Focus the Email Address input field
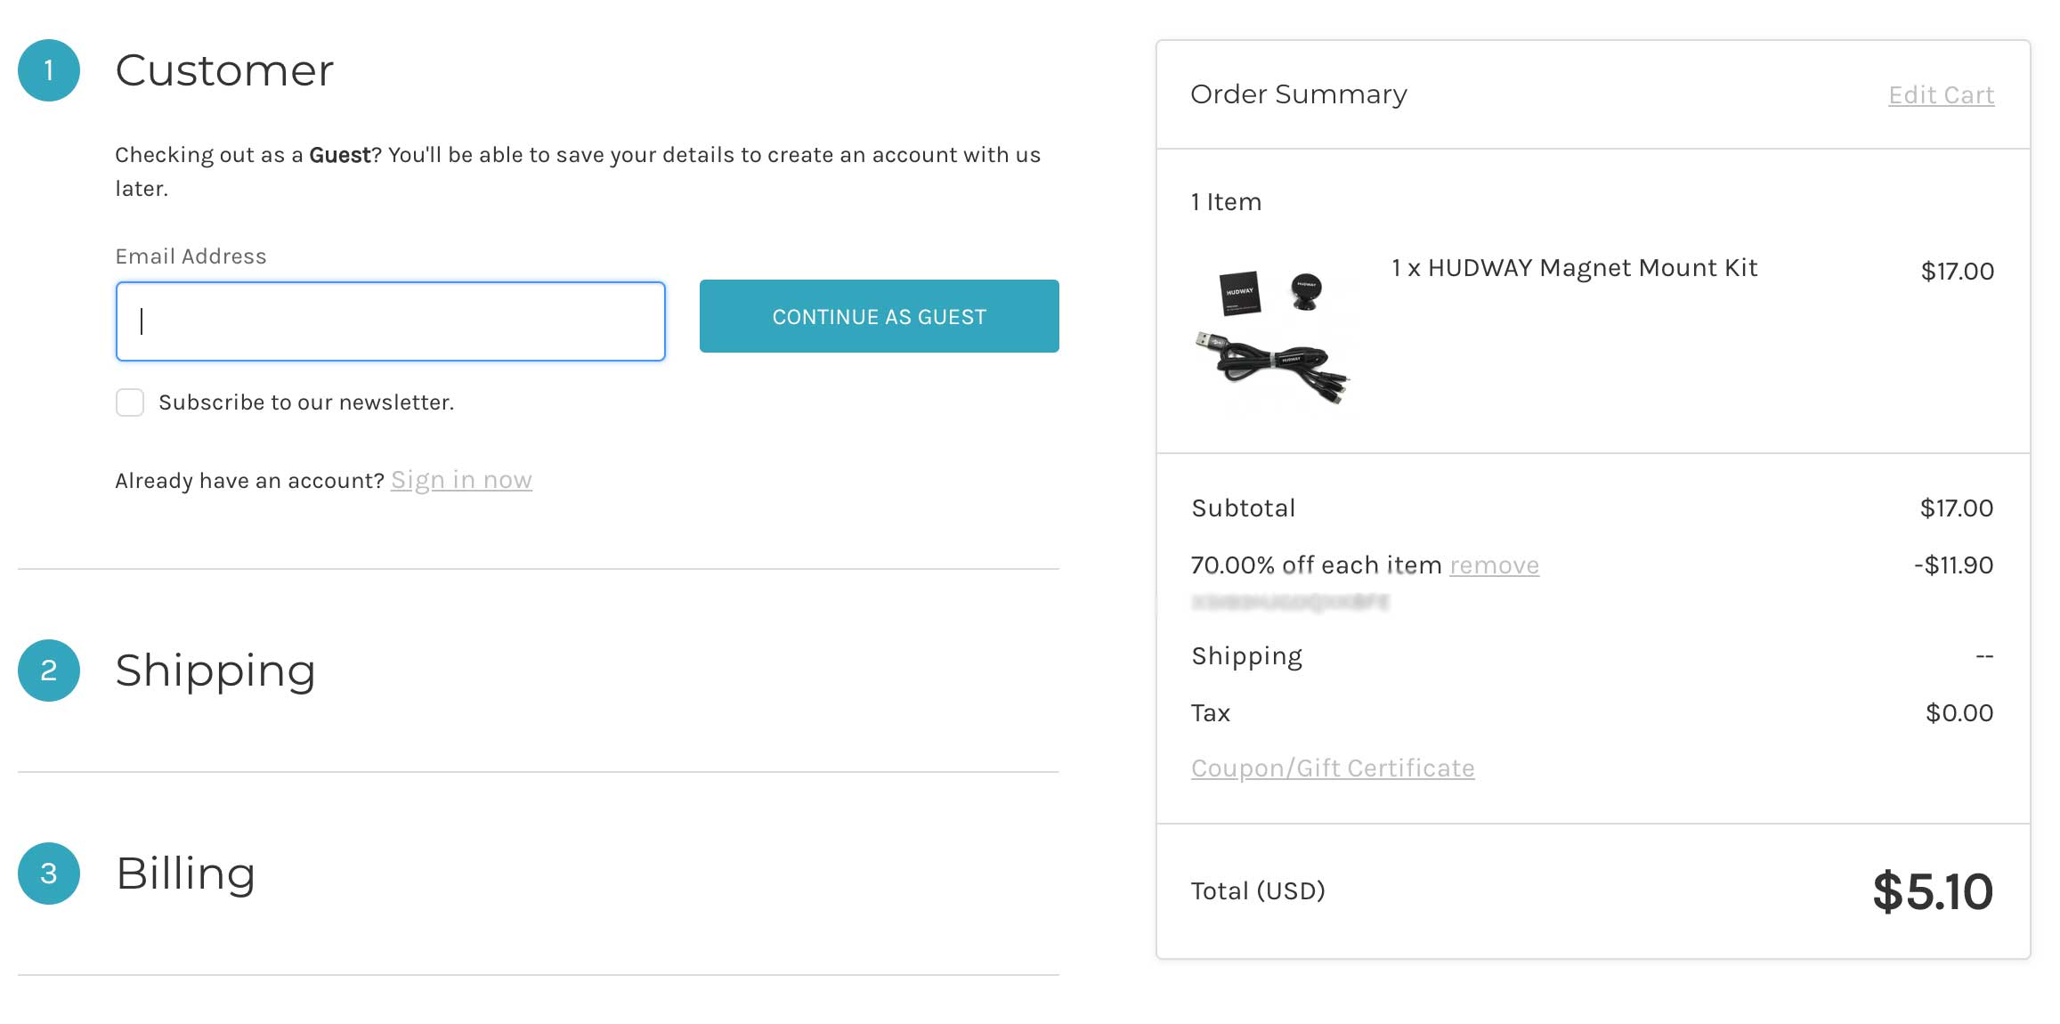The image size is (2060, 1024). click(390, 321)
